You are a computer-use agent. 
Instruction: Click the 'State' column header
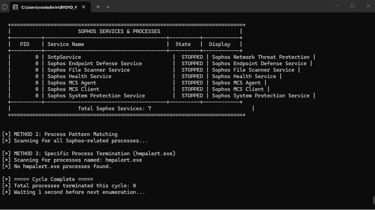183,44
